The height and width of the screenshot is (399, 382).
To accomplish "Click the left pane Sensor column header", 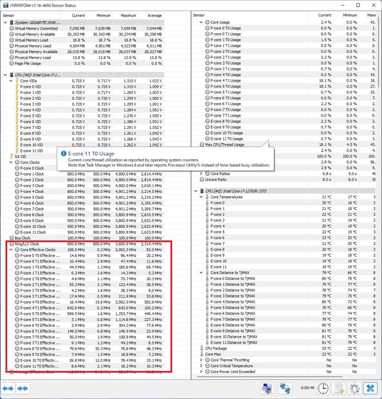I will [x=31, y=16].
